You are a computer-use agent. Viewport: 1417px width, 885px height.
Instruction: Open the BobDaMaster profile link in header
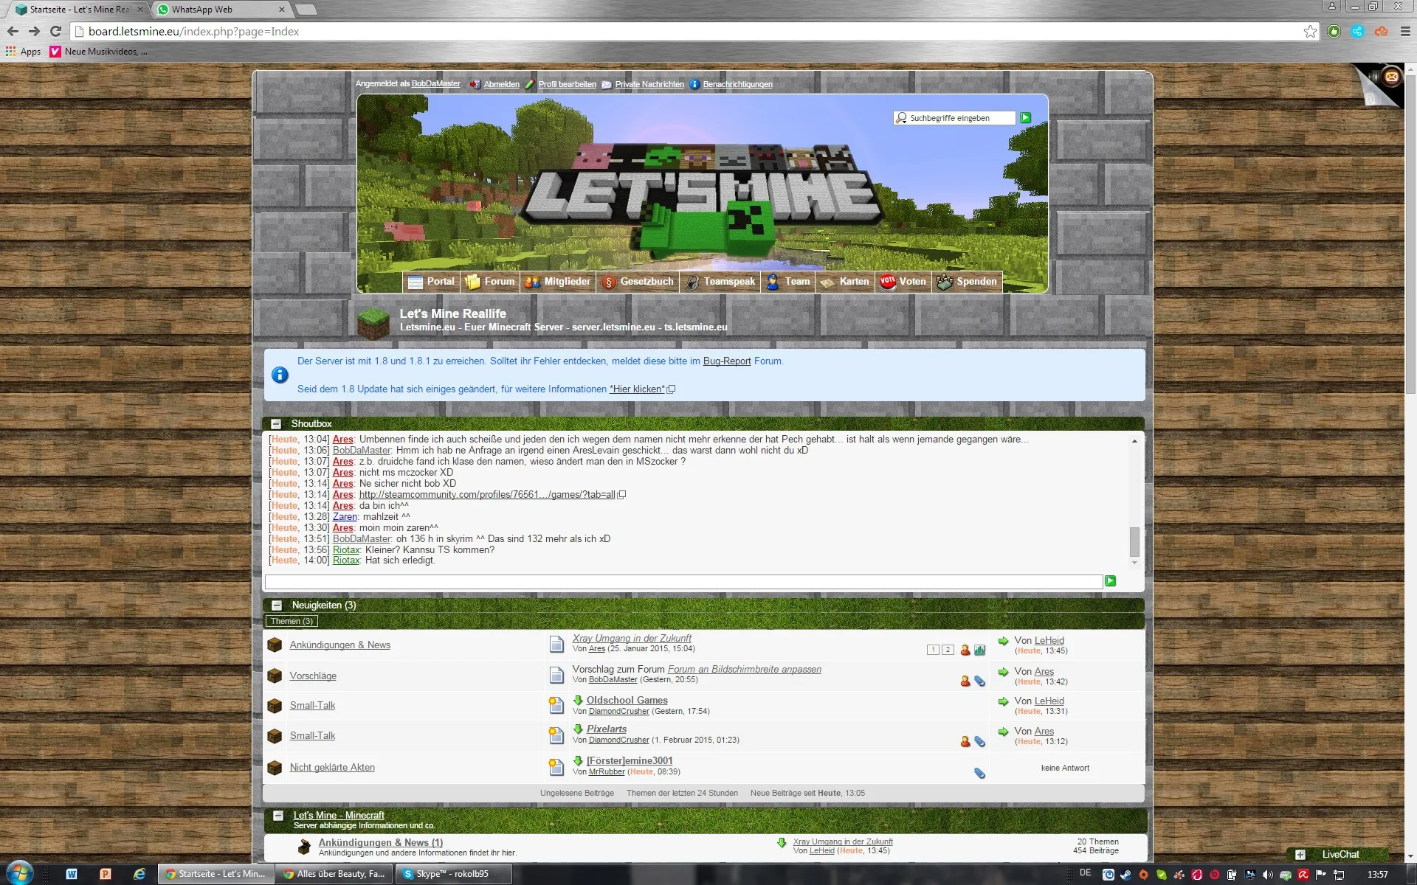coord(435,84)
